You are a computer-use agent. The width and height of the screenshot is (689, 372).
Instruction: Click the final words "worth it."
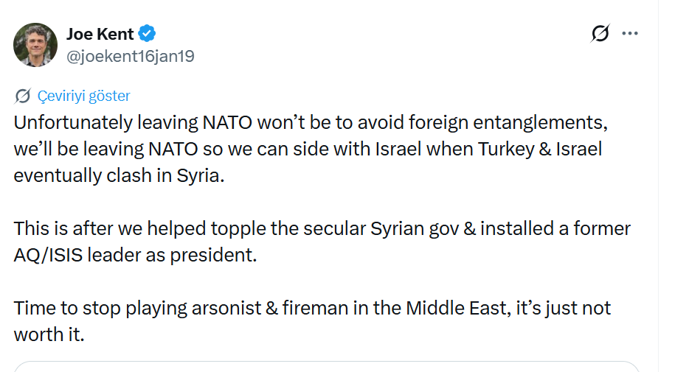tap(49, 334)
